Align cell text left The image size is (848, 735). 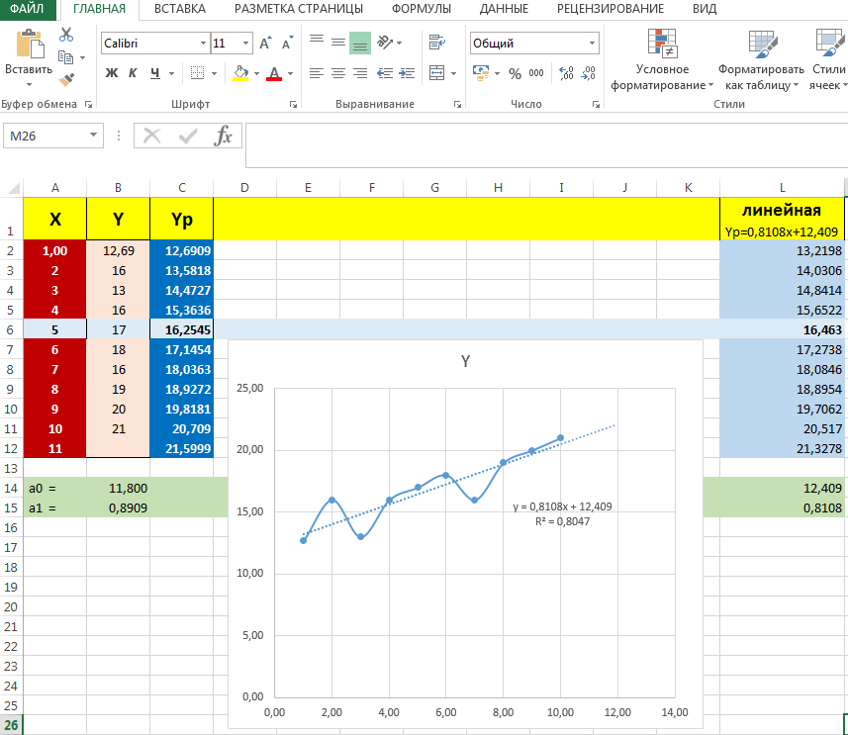317,73
